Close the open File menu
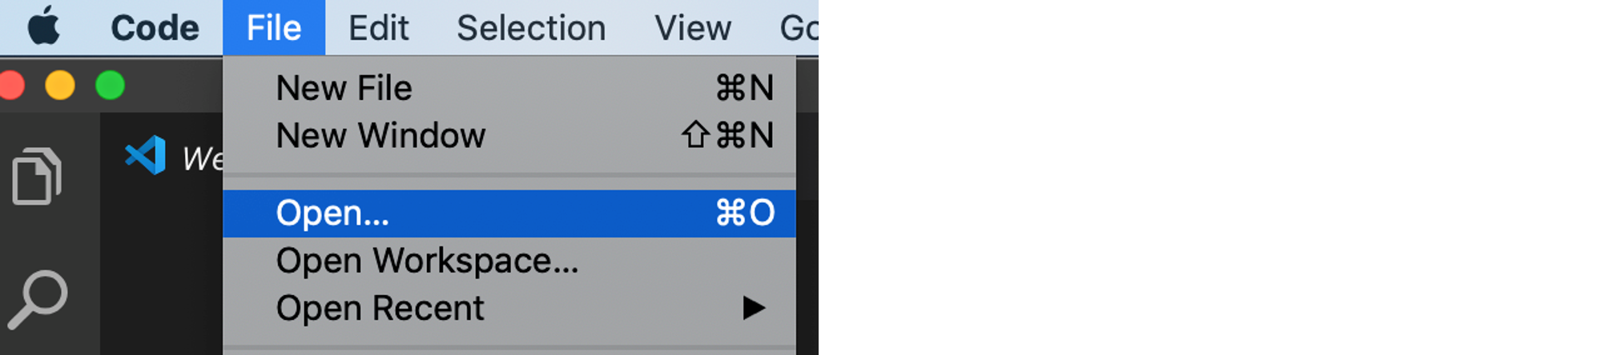 click(x=274, y=28)
